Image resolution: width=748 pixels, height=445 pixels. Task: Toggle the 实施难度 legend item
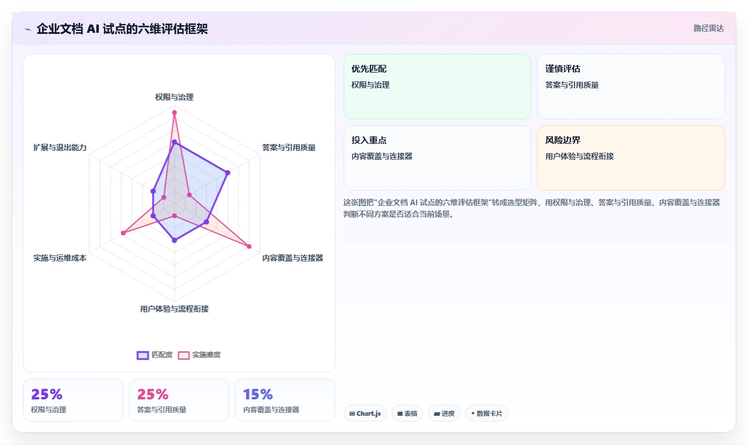199,355
